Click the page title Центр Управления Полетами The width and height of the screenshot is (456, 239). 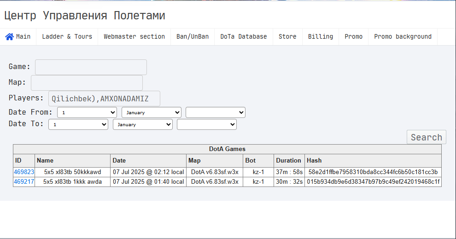85,15
